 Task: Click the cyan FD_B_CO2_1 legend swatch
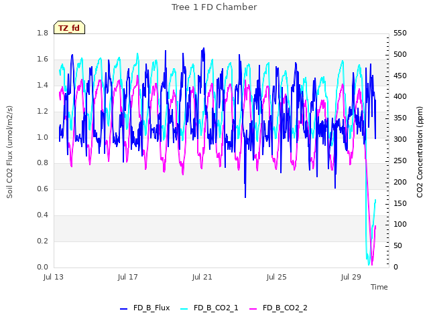[184, 309]
